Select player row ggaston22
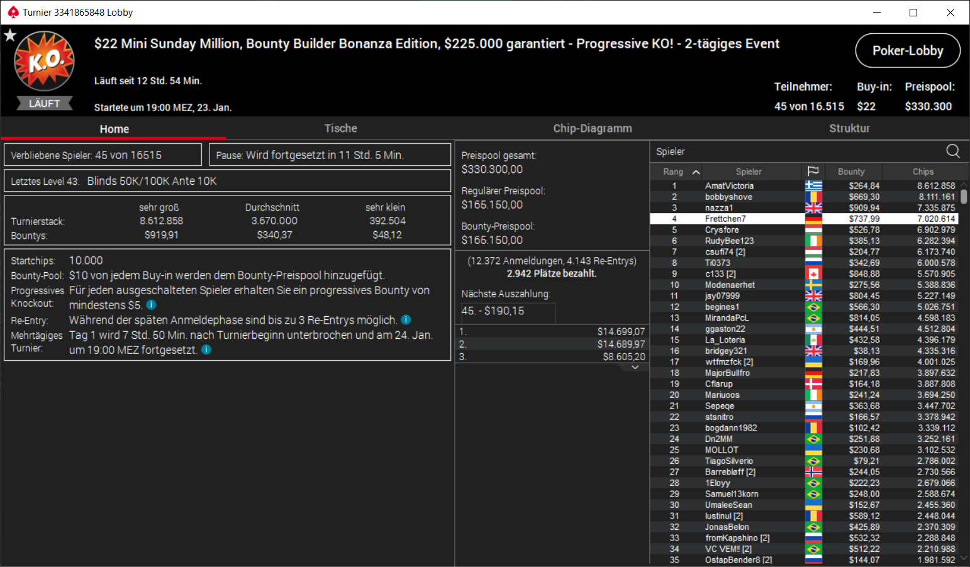This screenshot has height=567, width=970. (804, 329)
